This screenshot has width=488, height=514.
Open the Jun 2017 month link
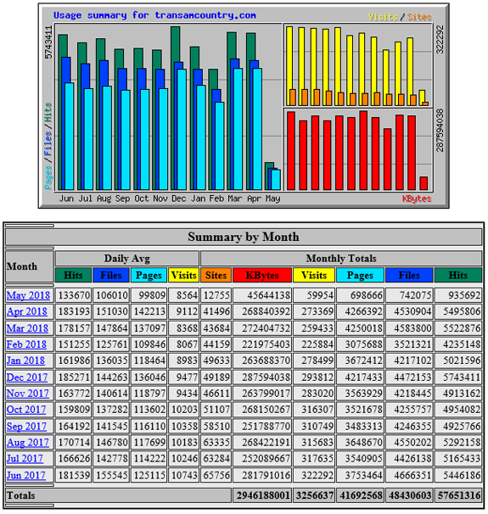[x=26, y=475]
